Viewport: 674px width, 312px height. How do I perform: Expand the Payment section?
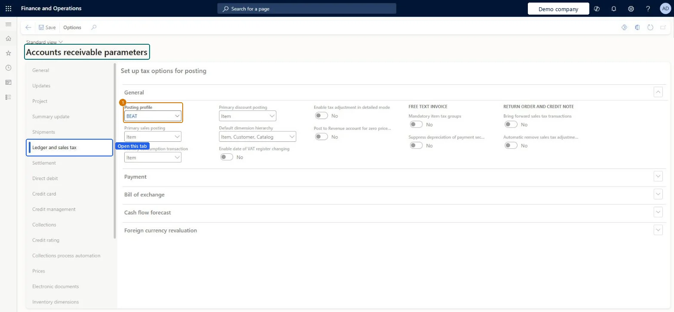tap(658, 177)
